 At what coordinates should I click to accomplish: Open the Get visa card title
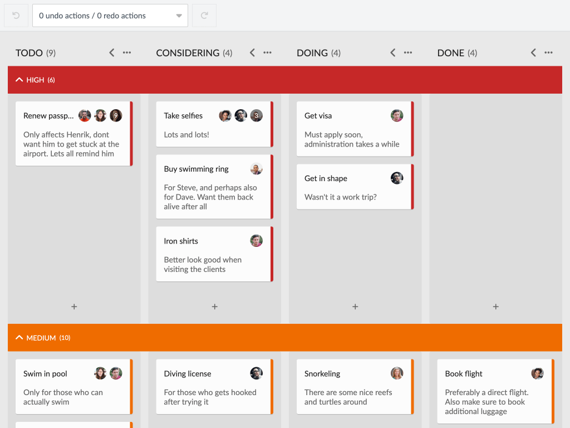click(x=318, y=116)
